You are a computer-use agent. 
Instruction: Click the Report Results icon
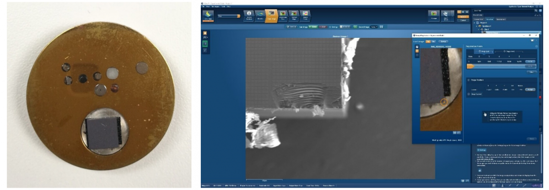tap(434, 16)
